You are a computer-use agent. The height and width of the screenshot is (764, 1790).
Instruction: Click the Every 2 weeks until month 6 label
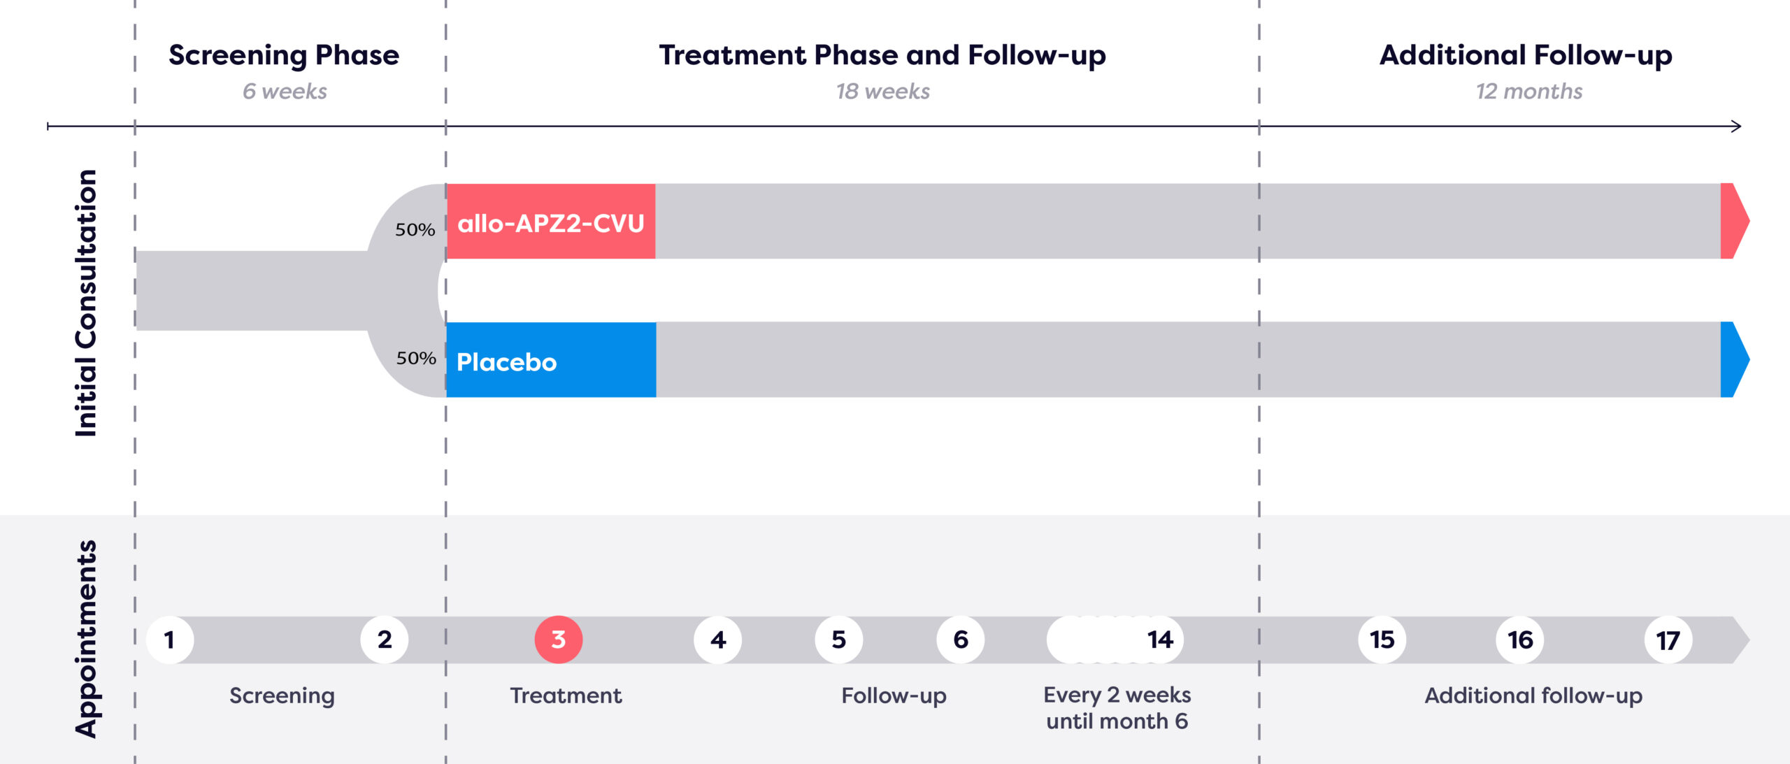1117,708
